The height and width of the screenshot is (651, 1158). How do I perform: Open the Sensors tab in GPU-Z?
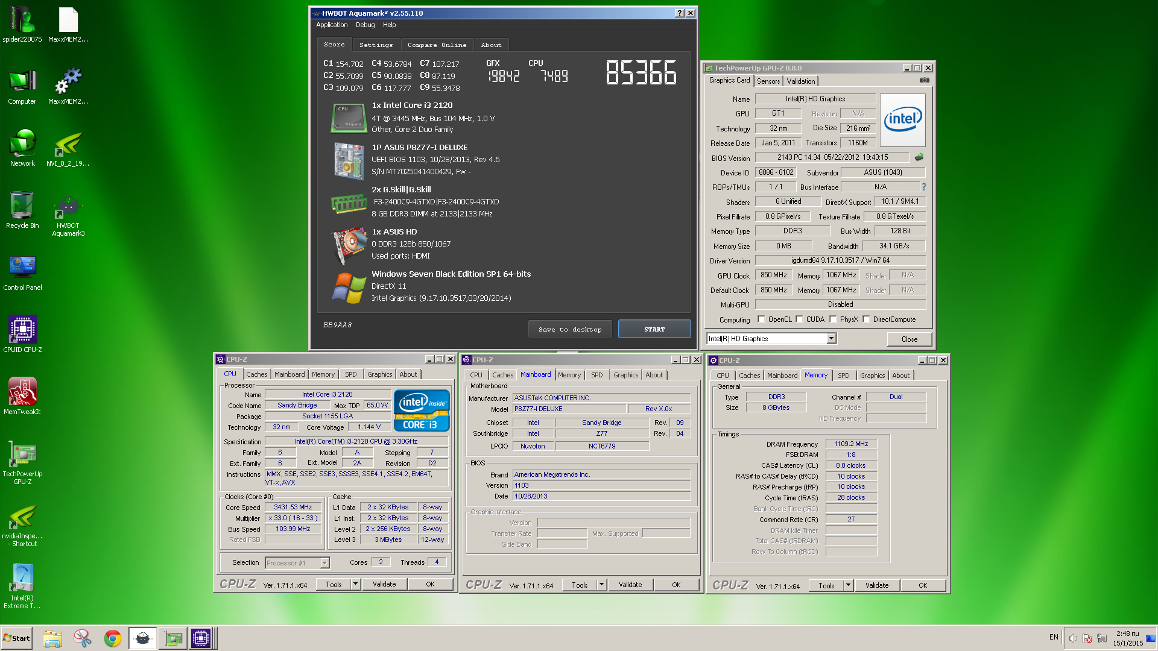(x=768, y=81)
